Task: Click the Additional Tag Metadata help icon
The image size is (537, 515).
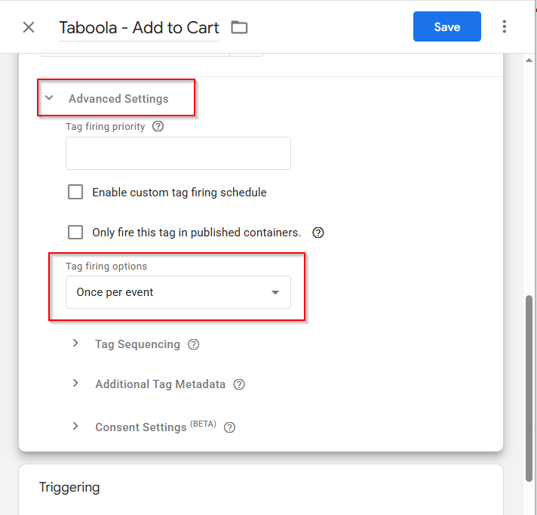Action: tap(239, 384)
